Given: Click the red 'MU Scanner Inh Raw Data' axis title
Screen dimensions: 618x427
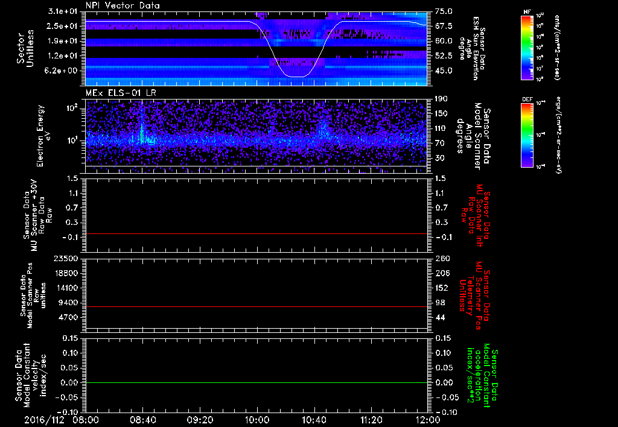Looking at the screenshot, I should coord(476,215).
